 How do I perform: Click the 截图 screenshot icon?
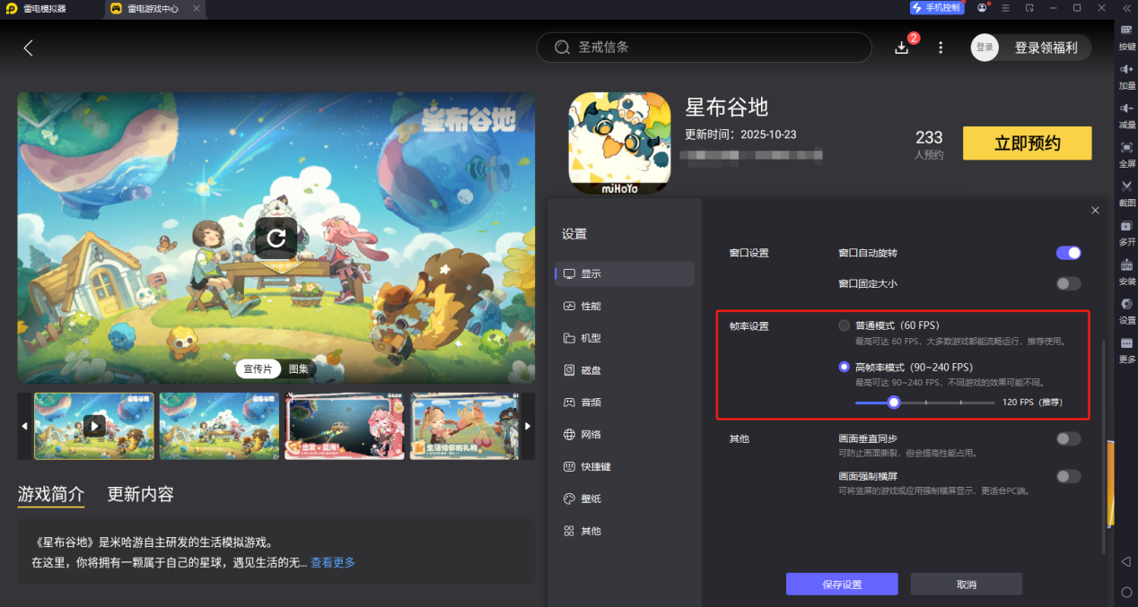(1126, 191)
